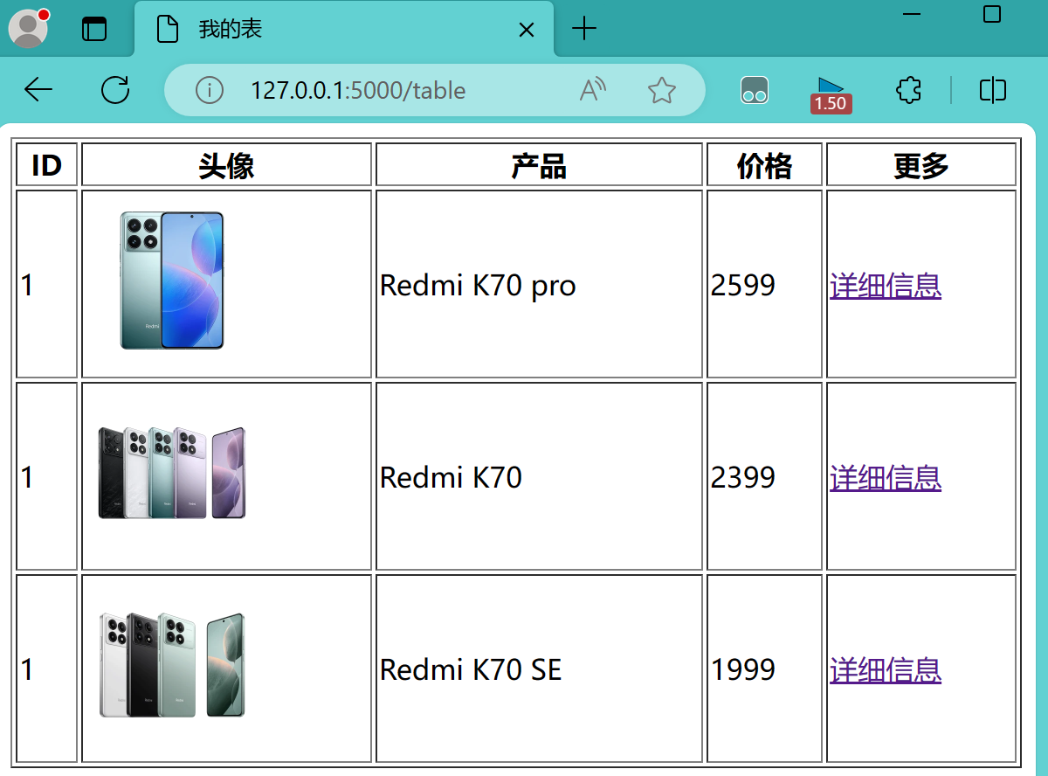The width and height of the screenshot is (1048, 776).
Task: Go back to previous page
Action: pyautogui.click(x=38, y=89)
